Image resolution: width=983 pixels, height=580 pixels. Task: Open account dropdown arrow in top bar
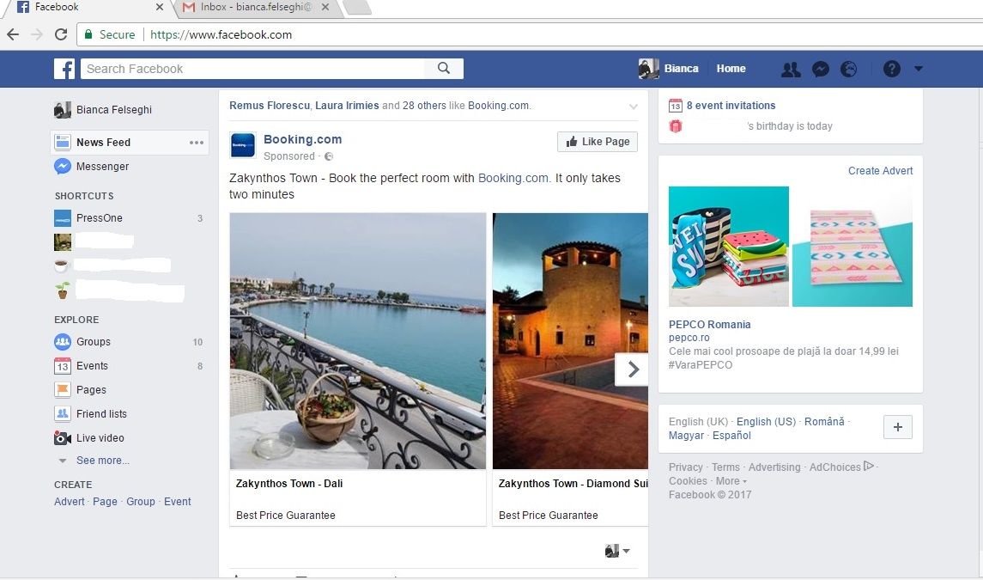pos(919,69)
